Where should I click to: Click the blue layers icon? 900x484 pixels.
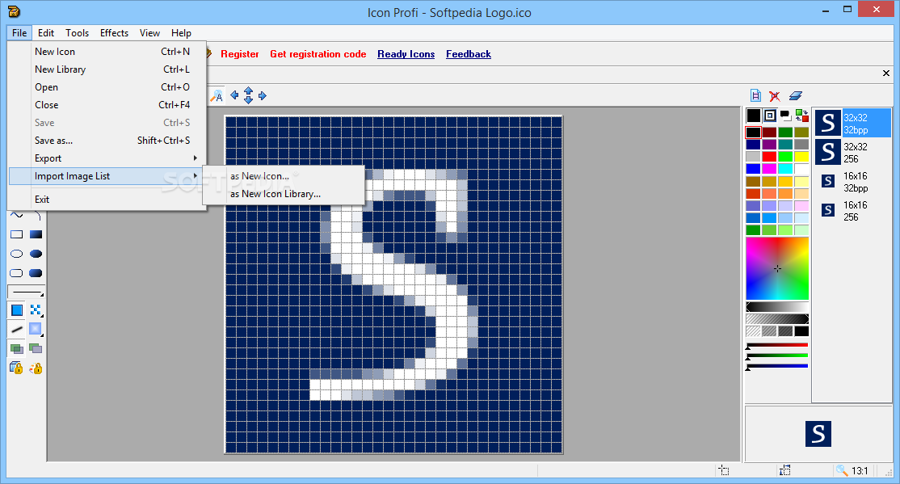[796, 96]
